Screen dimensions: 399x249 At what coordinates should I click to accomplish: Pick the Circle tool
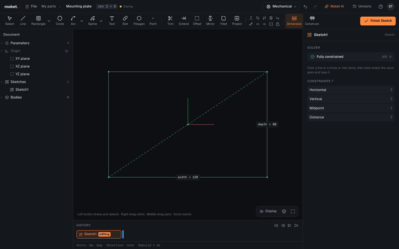click(x=60, y=21)
